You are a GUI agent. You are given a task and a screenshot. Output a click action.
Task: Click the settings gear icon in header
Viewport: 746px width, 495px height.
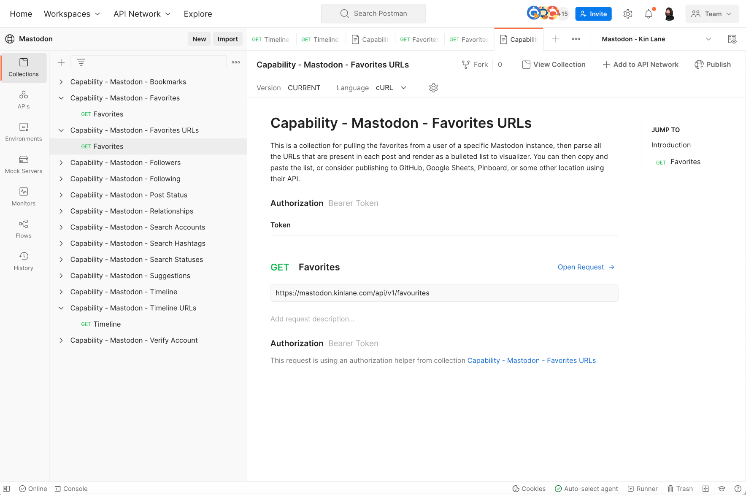pos(628,14)
